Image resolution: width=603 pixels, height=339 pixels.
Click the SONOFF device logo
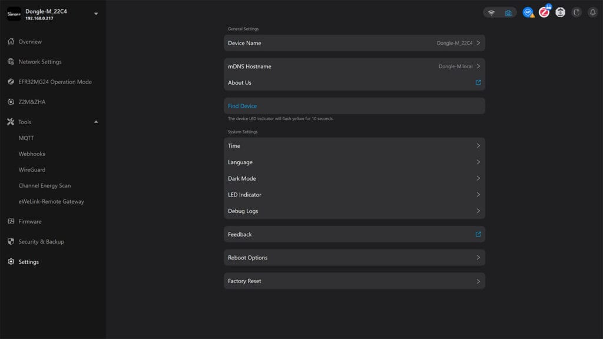pyautogui.click(x=13, y=13)
